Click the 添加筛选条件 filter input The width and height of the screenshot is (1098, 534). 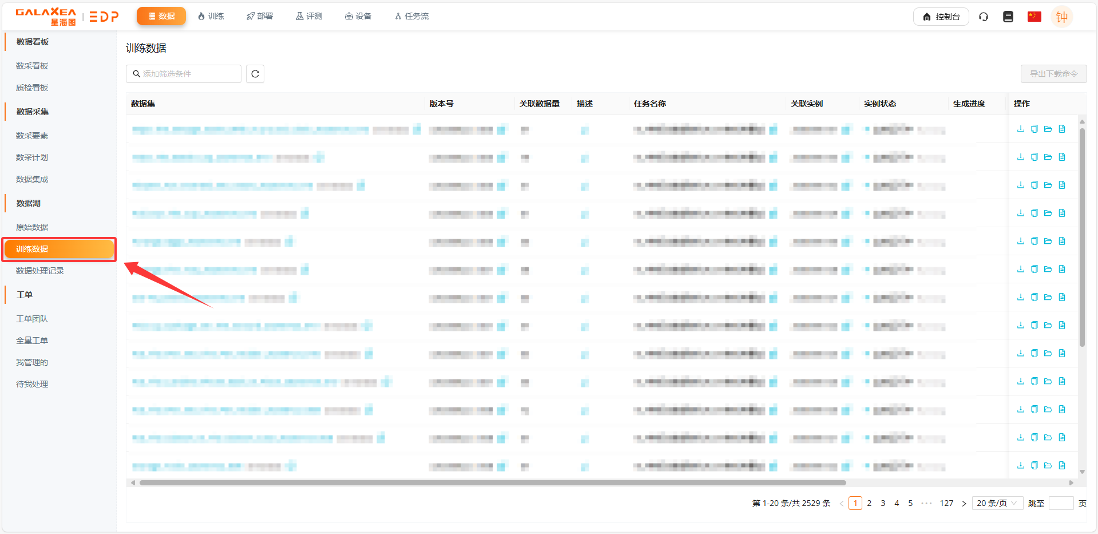pos(184,74)
